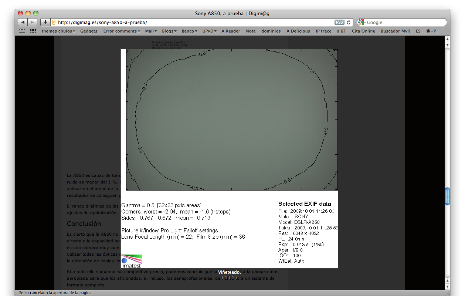Open the Gadgets bookmark
This screenshot has width=465, height=296.
89,31
